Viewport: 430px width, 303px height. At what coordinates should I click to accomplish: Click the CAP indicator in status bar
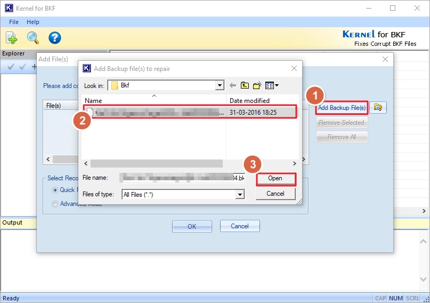380,298
